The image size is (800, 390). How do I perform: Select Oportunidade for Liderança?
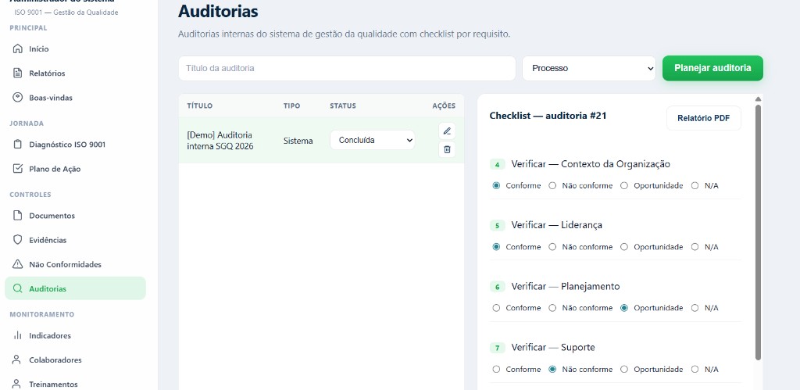pos(624,247)
